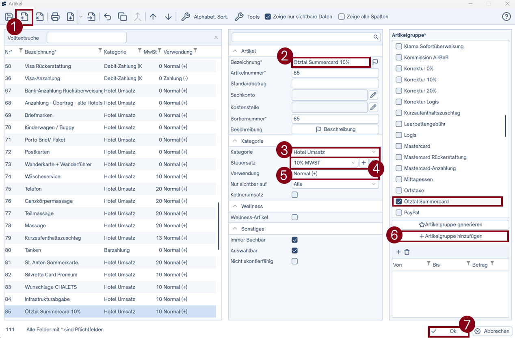Image resolution: width=515 pixels, height=338 pixels.
Task: Open the Tools menu
Action: tap(248, 17)
